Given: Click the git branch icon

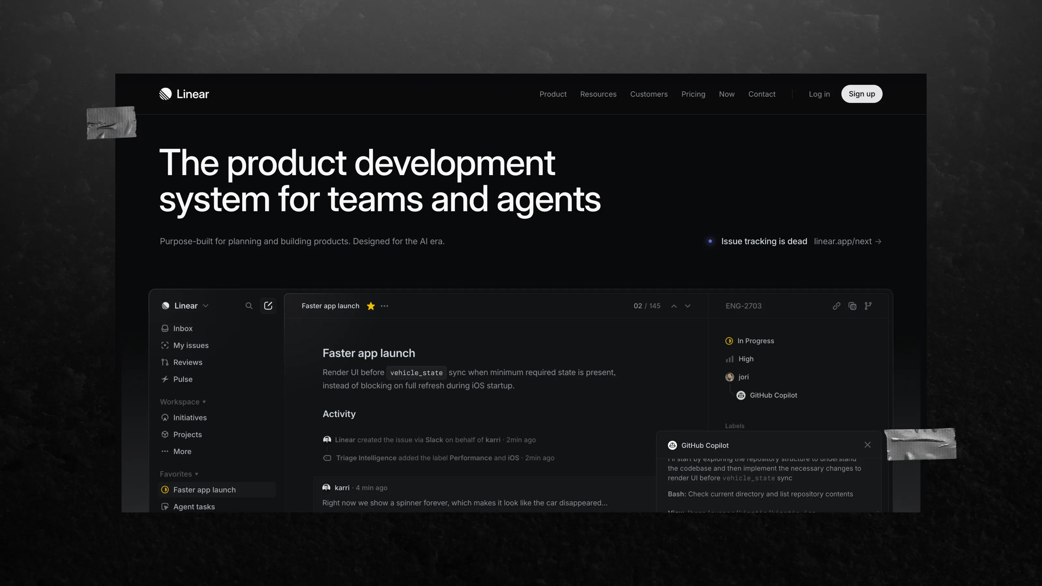Looking at the screenshot, I should pyautogui.click(x=868, y=306).
